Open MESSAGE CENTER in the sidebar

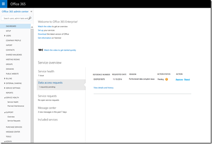click(13, 132)
